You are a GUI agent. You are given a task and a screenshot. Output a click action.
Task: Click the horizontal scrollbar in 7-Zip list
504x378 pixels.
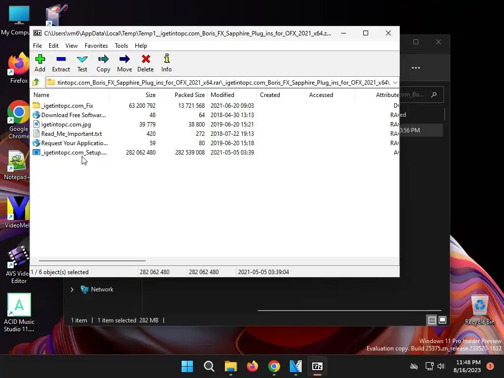coord(92,261)
